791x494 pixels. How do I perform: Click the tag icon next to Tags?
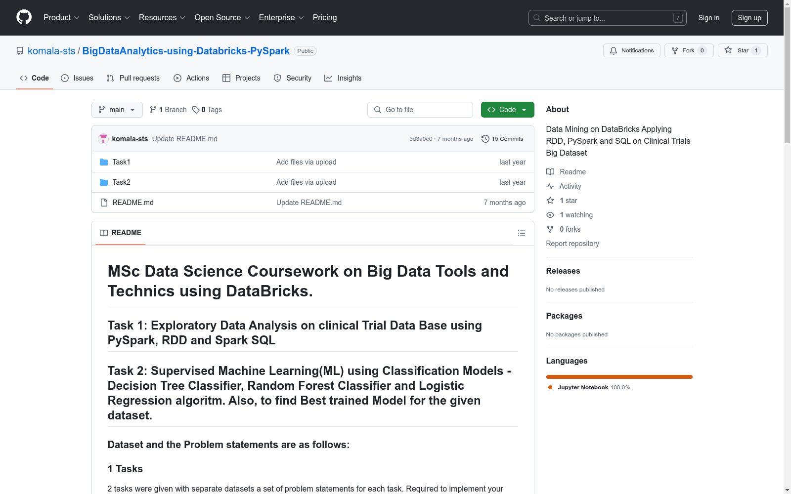tap(196, 110)
